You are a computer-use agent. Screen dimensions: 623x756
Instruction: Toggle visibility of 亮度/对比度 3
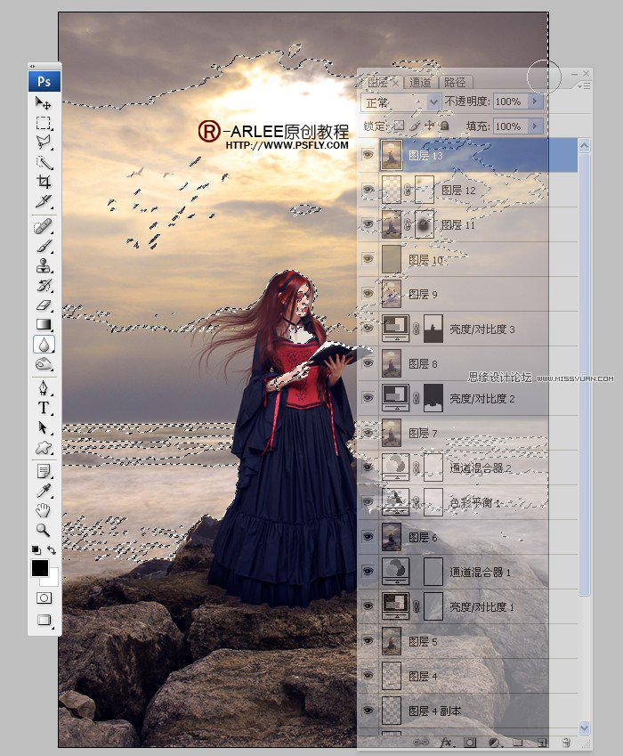coord(368,329)
